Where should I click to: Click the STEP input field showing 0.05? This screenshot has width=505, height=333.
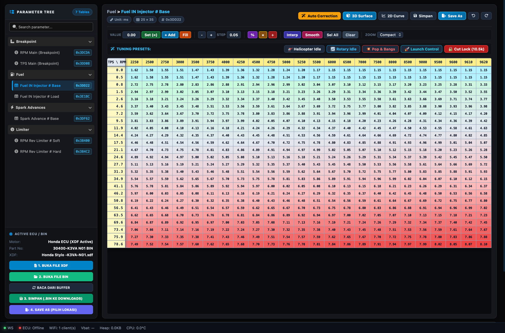[234, 35]
